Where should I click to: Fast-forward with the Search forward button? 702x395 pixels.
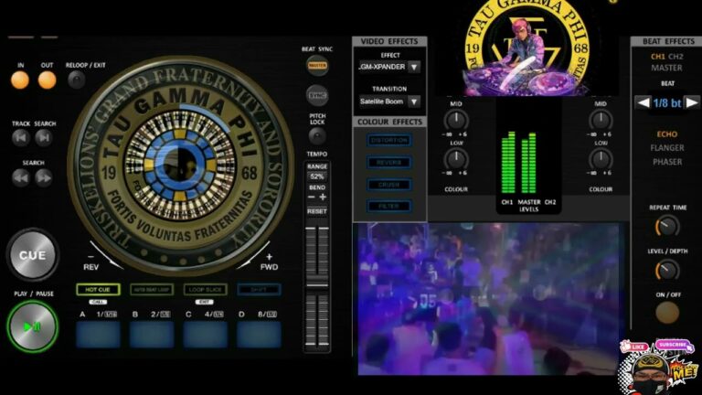pyautogui.click(x=44, y=177)
